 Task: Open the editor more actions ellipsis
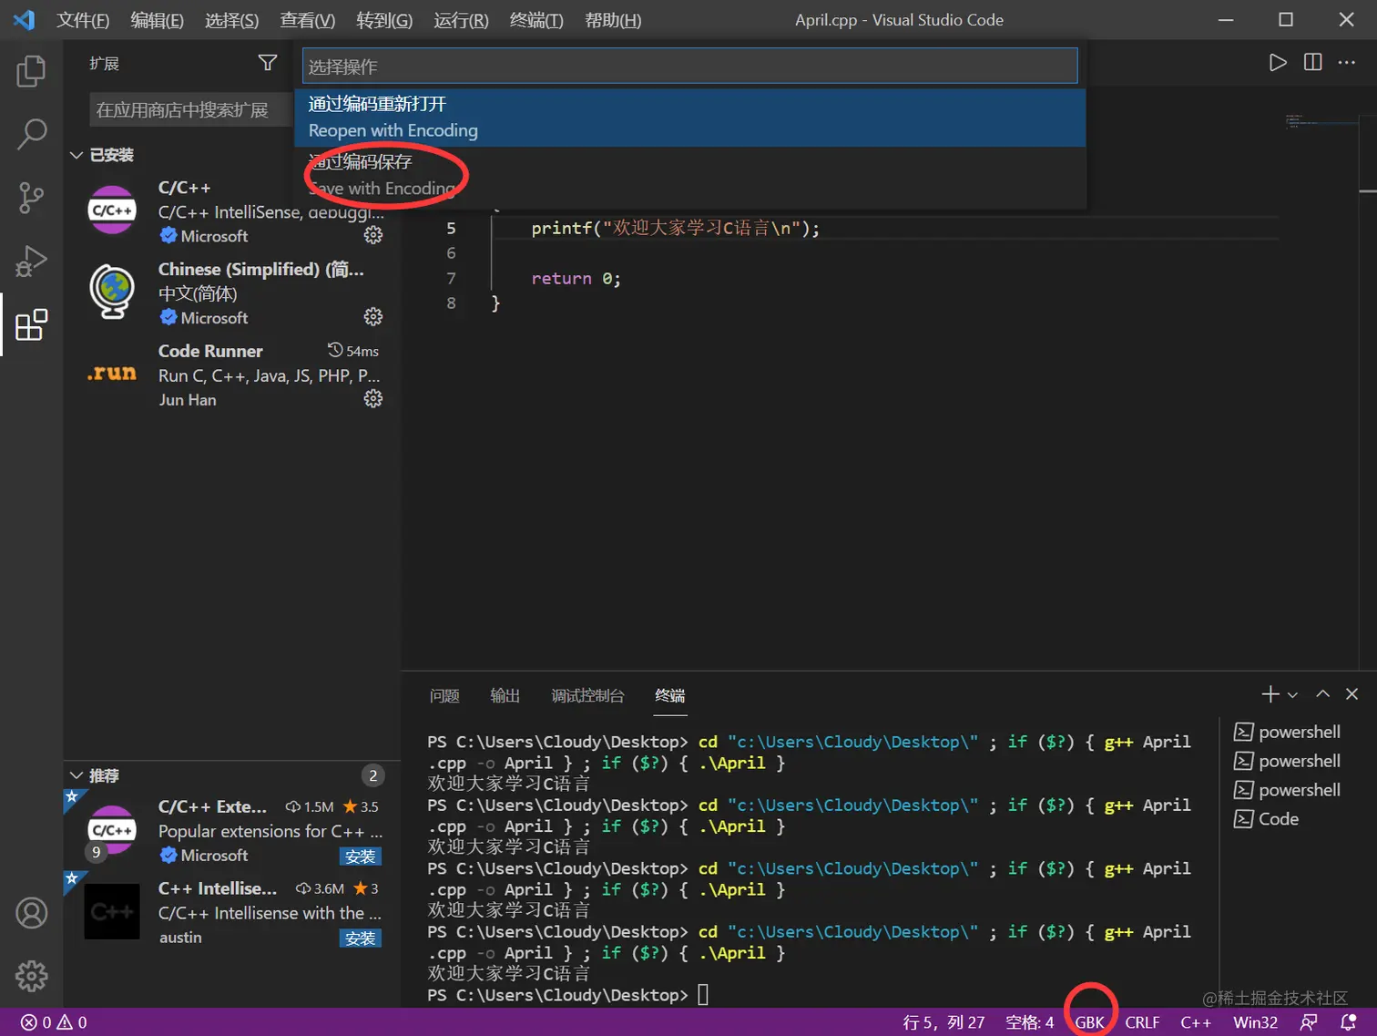click(1347, 62)
